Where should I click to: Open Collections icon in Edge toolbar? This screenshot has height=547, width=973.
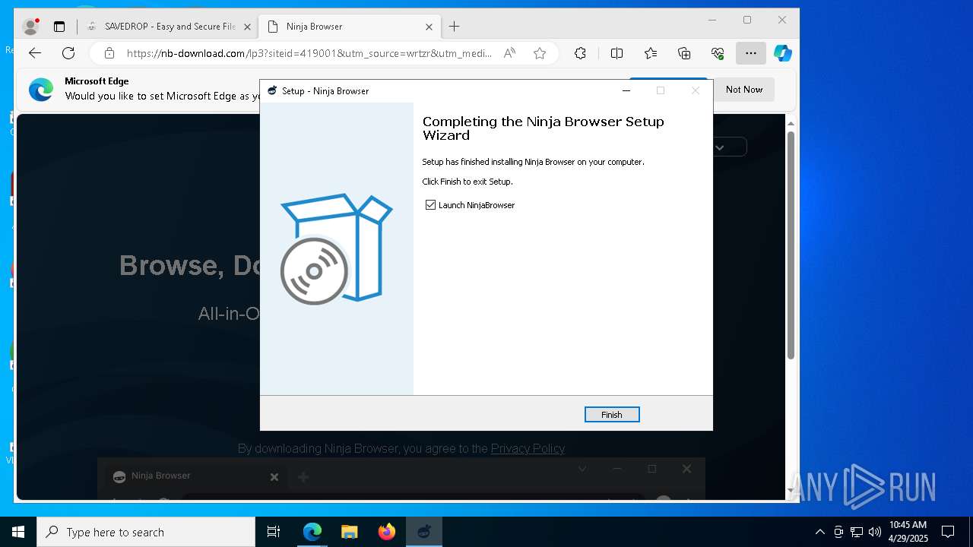click(x=684, y=53)
